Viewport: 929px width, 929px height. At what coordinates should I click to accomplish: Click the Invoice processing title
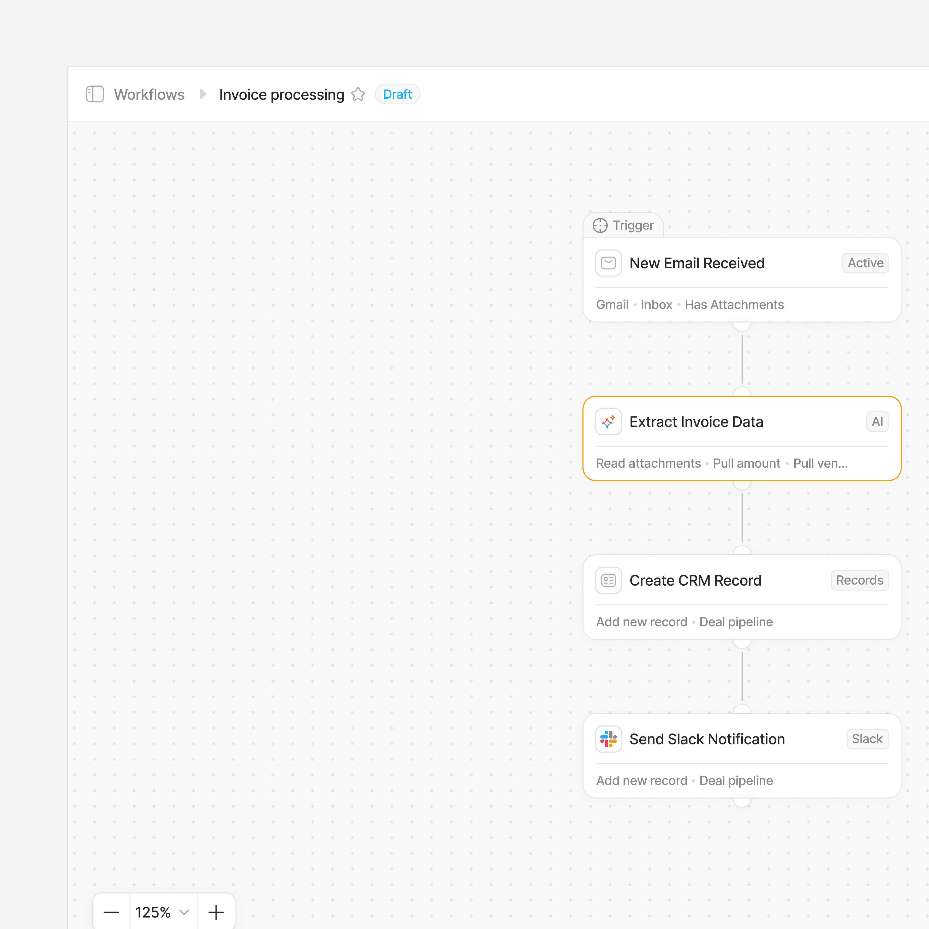click(281, 94)
